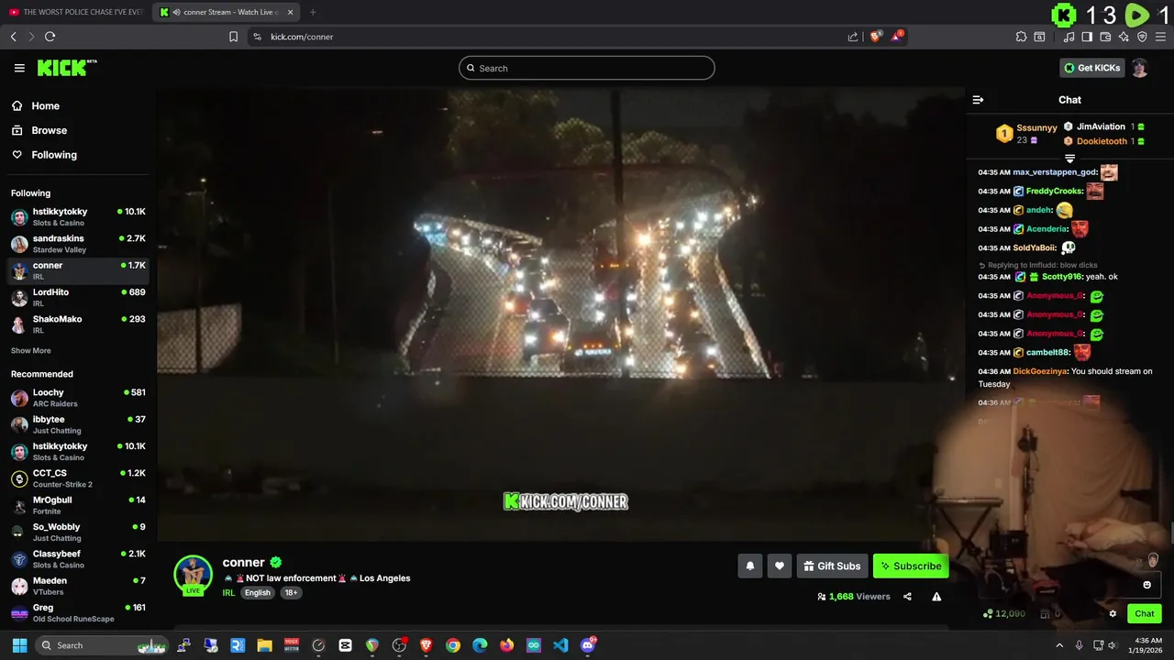Open LordHito channel in sidebar
Screen dimensions: 1174x660
[x=78, y=297]
